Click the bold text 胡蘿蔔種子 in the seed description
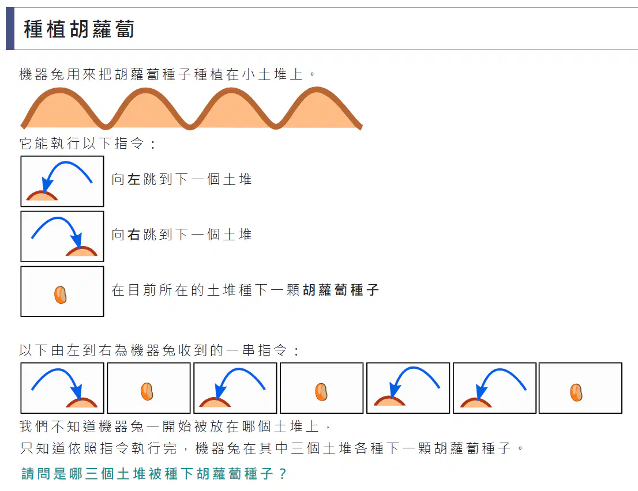This screenshot has width=638, height=491. pyautogui.click(x=341, y=290)
